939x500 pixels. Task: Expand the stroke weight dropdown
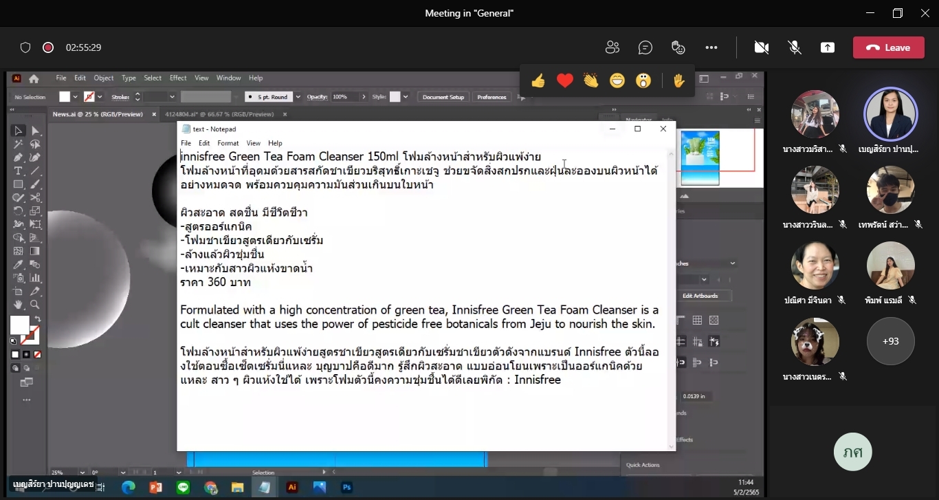(172, 97)
